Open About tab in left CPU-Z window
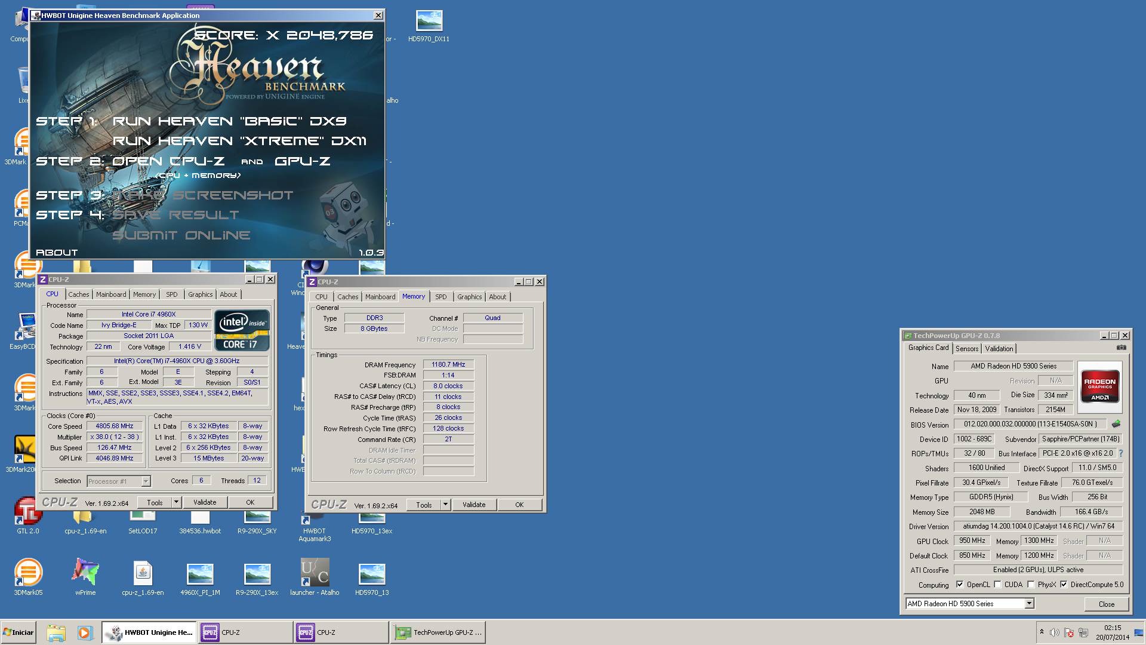 [x=229, y=294]
